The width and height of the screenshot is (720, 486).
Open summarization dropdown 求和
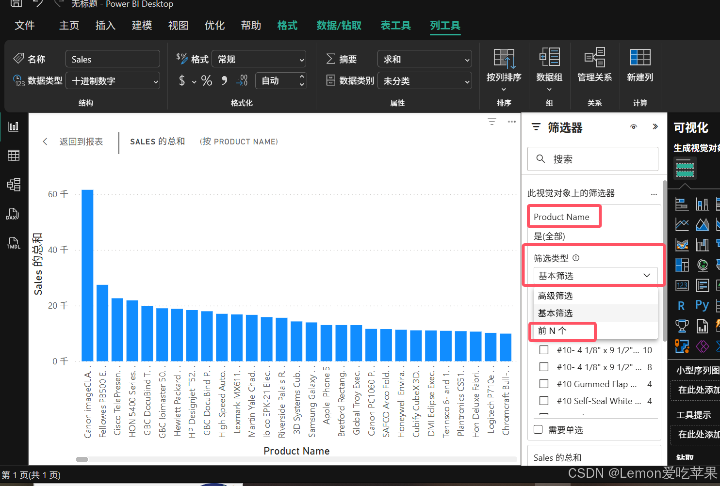[x=425, y=59]
